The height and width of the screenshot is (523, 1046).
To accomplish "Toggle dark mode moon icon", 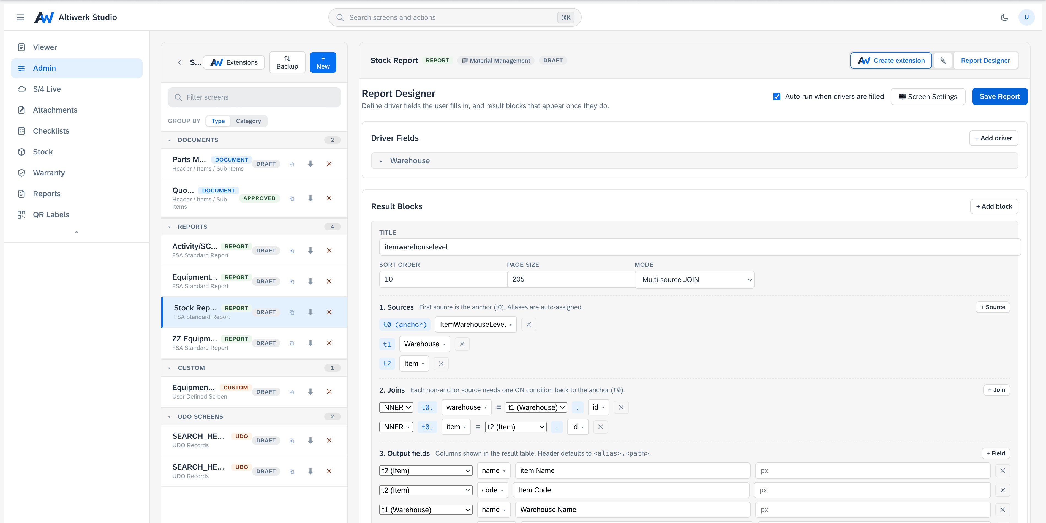I will pos(1005,17).
